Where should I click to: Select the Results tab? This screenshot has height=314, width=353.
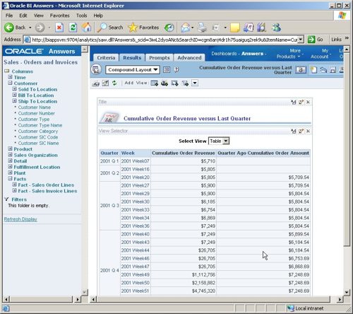(132, 57)
